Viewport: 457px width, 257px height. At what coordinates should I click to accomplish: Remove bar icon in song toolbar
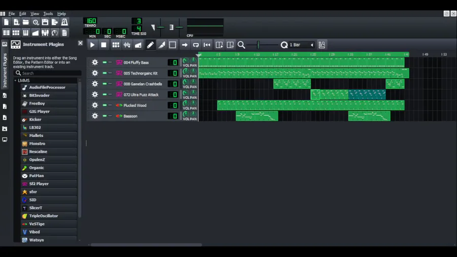230,45
